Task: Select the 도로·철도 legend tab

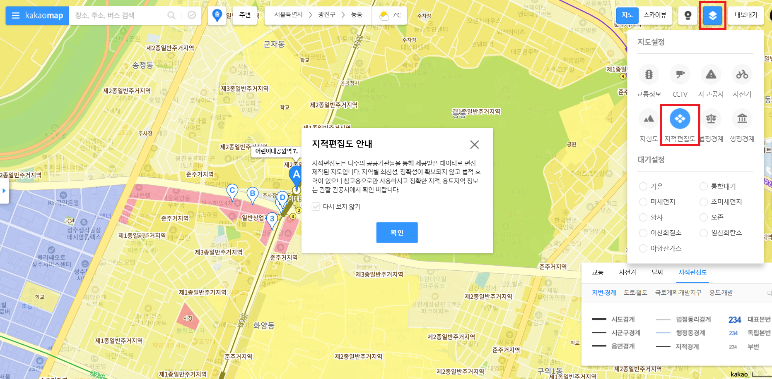Action: point(636,293)
